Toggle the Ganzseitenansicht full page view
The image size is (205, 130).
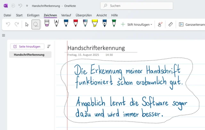[x=192, y=24]
